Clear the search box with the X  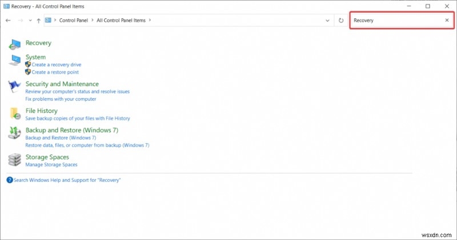[x=447, y=20]
